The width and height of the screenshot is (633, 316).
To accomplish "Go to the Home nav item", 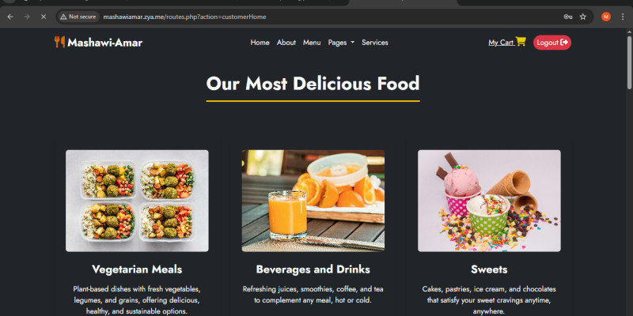I will click(260, 43).
